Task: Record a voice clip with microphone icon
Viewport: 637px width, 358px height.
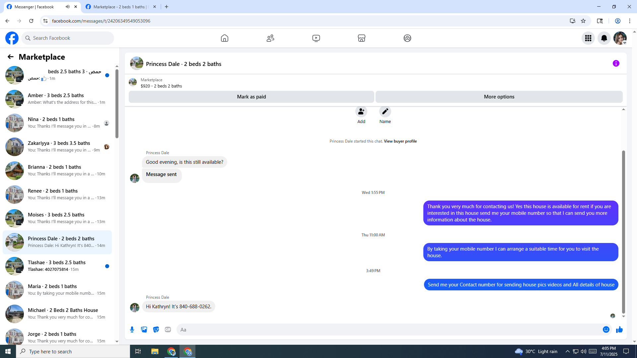Action: coord(132,329)
